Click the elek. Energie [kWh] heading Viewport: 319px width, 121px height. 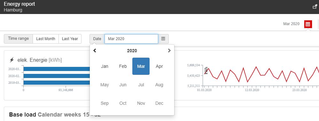(40, 60)
